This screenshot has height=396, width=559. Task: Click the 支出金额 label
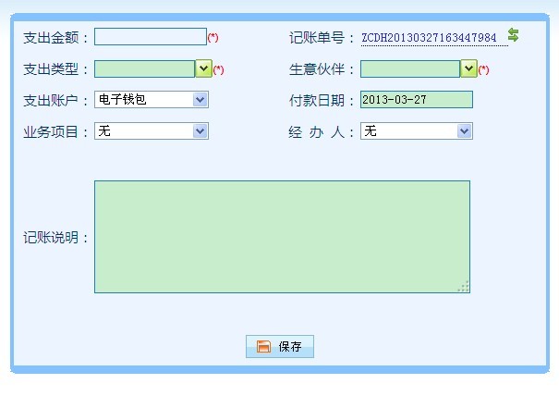[55, 38]
